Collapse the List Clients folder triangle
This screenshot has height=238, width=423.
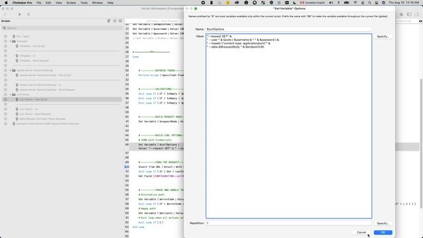(x=11, y=95)
